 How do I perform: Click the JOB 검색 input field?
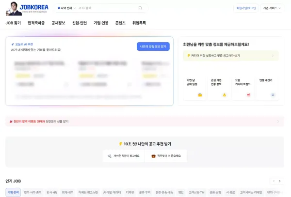click(107, 8)
